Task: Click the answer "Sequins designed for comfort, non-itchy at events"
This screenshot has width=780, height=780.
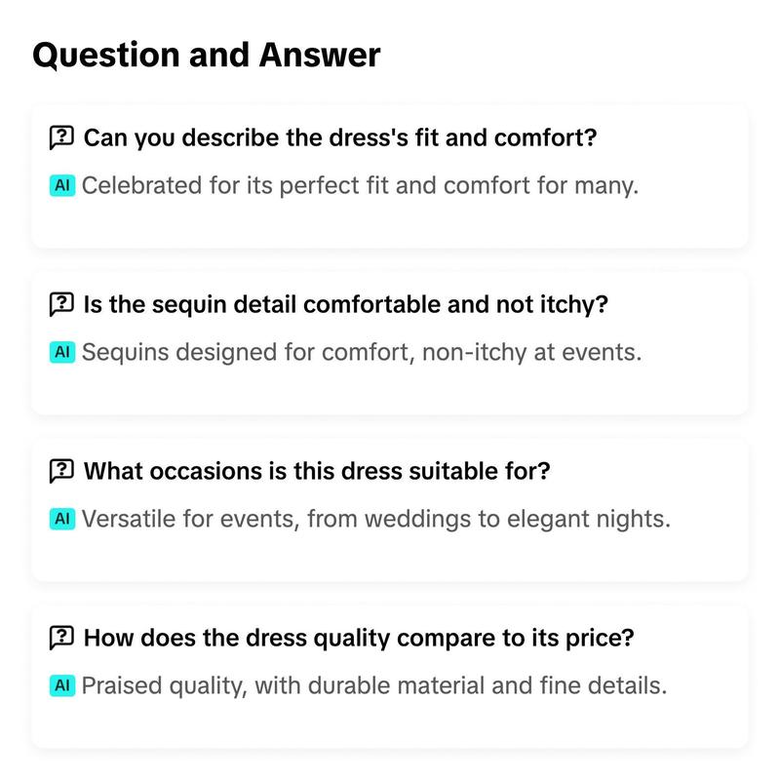Action: (x=362, y=352)
